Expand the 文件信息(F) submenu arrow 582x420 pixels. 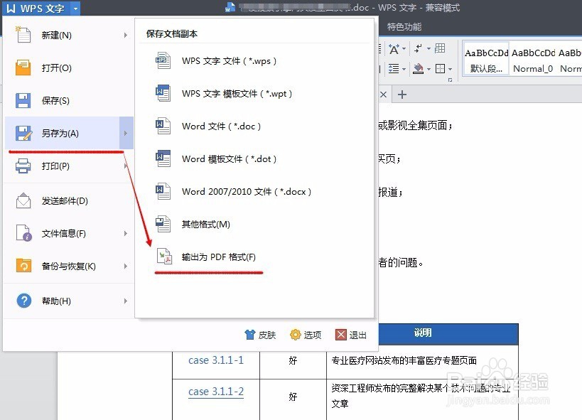126,233
